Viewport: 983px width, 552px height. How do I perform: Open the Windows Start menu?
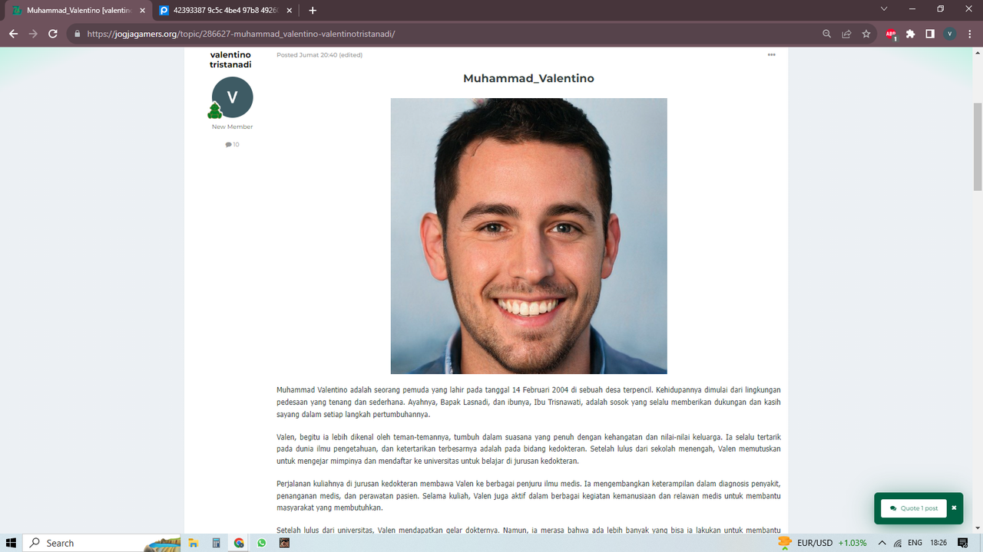point(12,543)
